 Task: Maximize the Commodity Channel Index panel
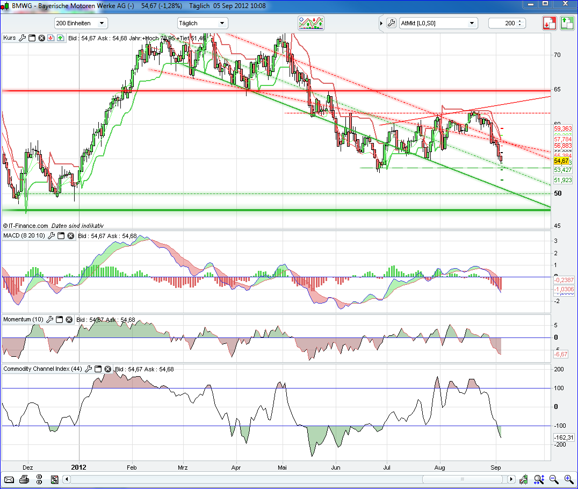98,369
